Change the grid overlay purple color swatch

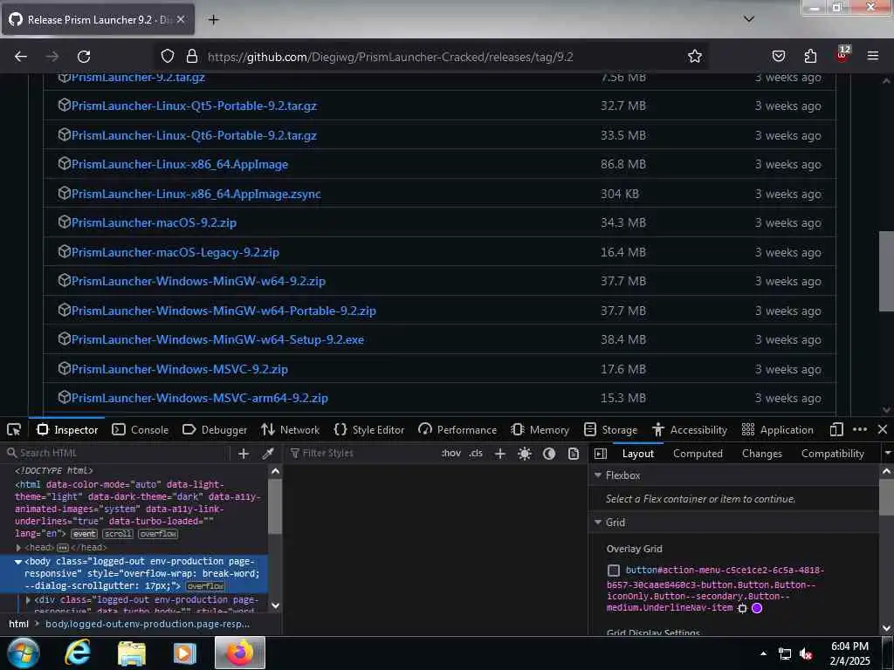pos(757,608)
